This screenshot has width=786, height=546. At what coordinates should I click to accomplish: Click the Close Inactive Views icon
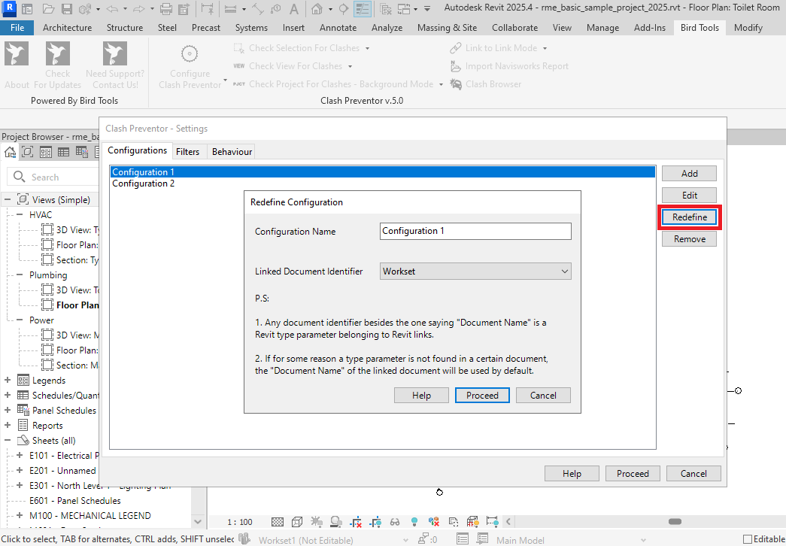pyautogui.click(x=385, y=8)
